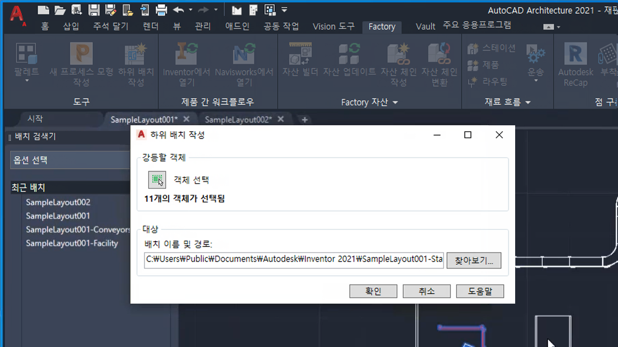
Task: Switch to the Vision 도구 tab
Action: [333, 27]
